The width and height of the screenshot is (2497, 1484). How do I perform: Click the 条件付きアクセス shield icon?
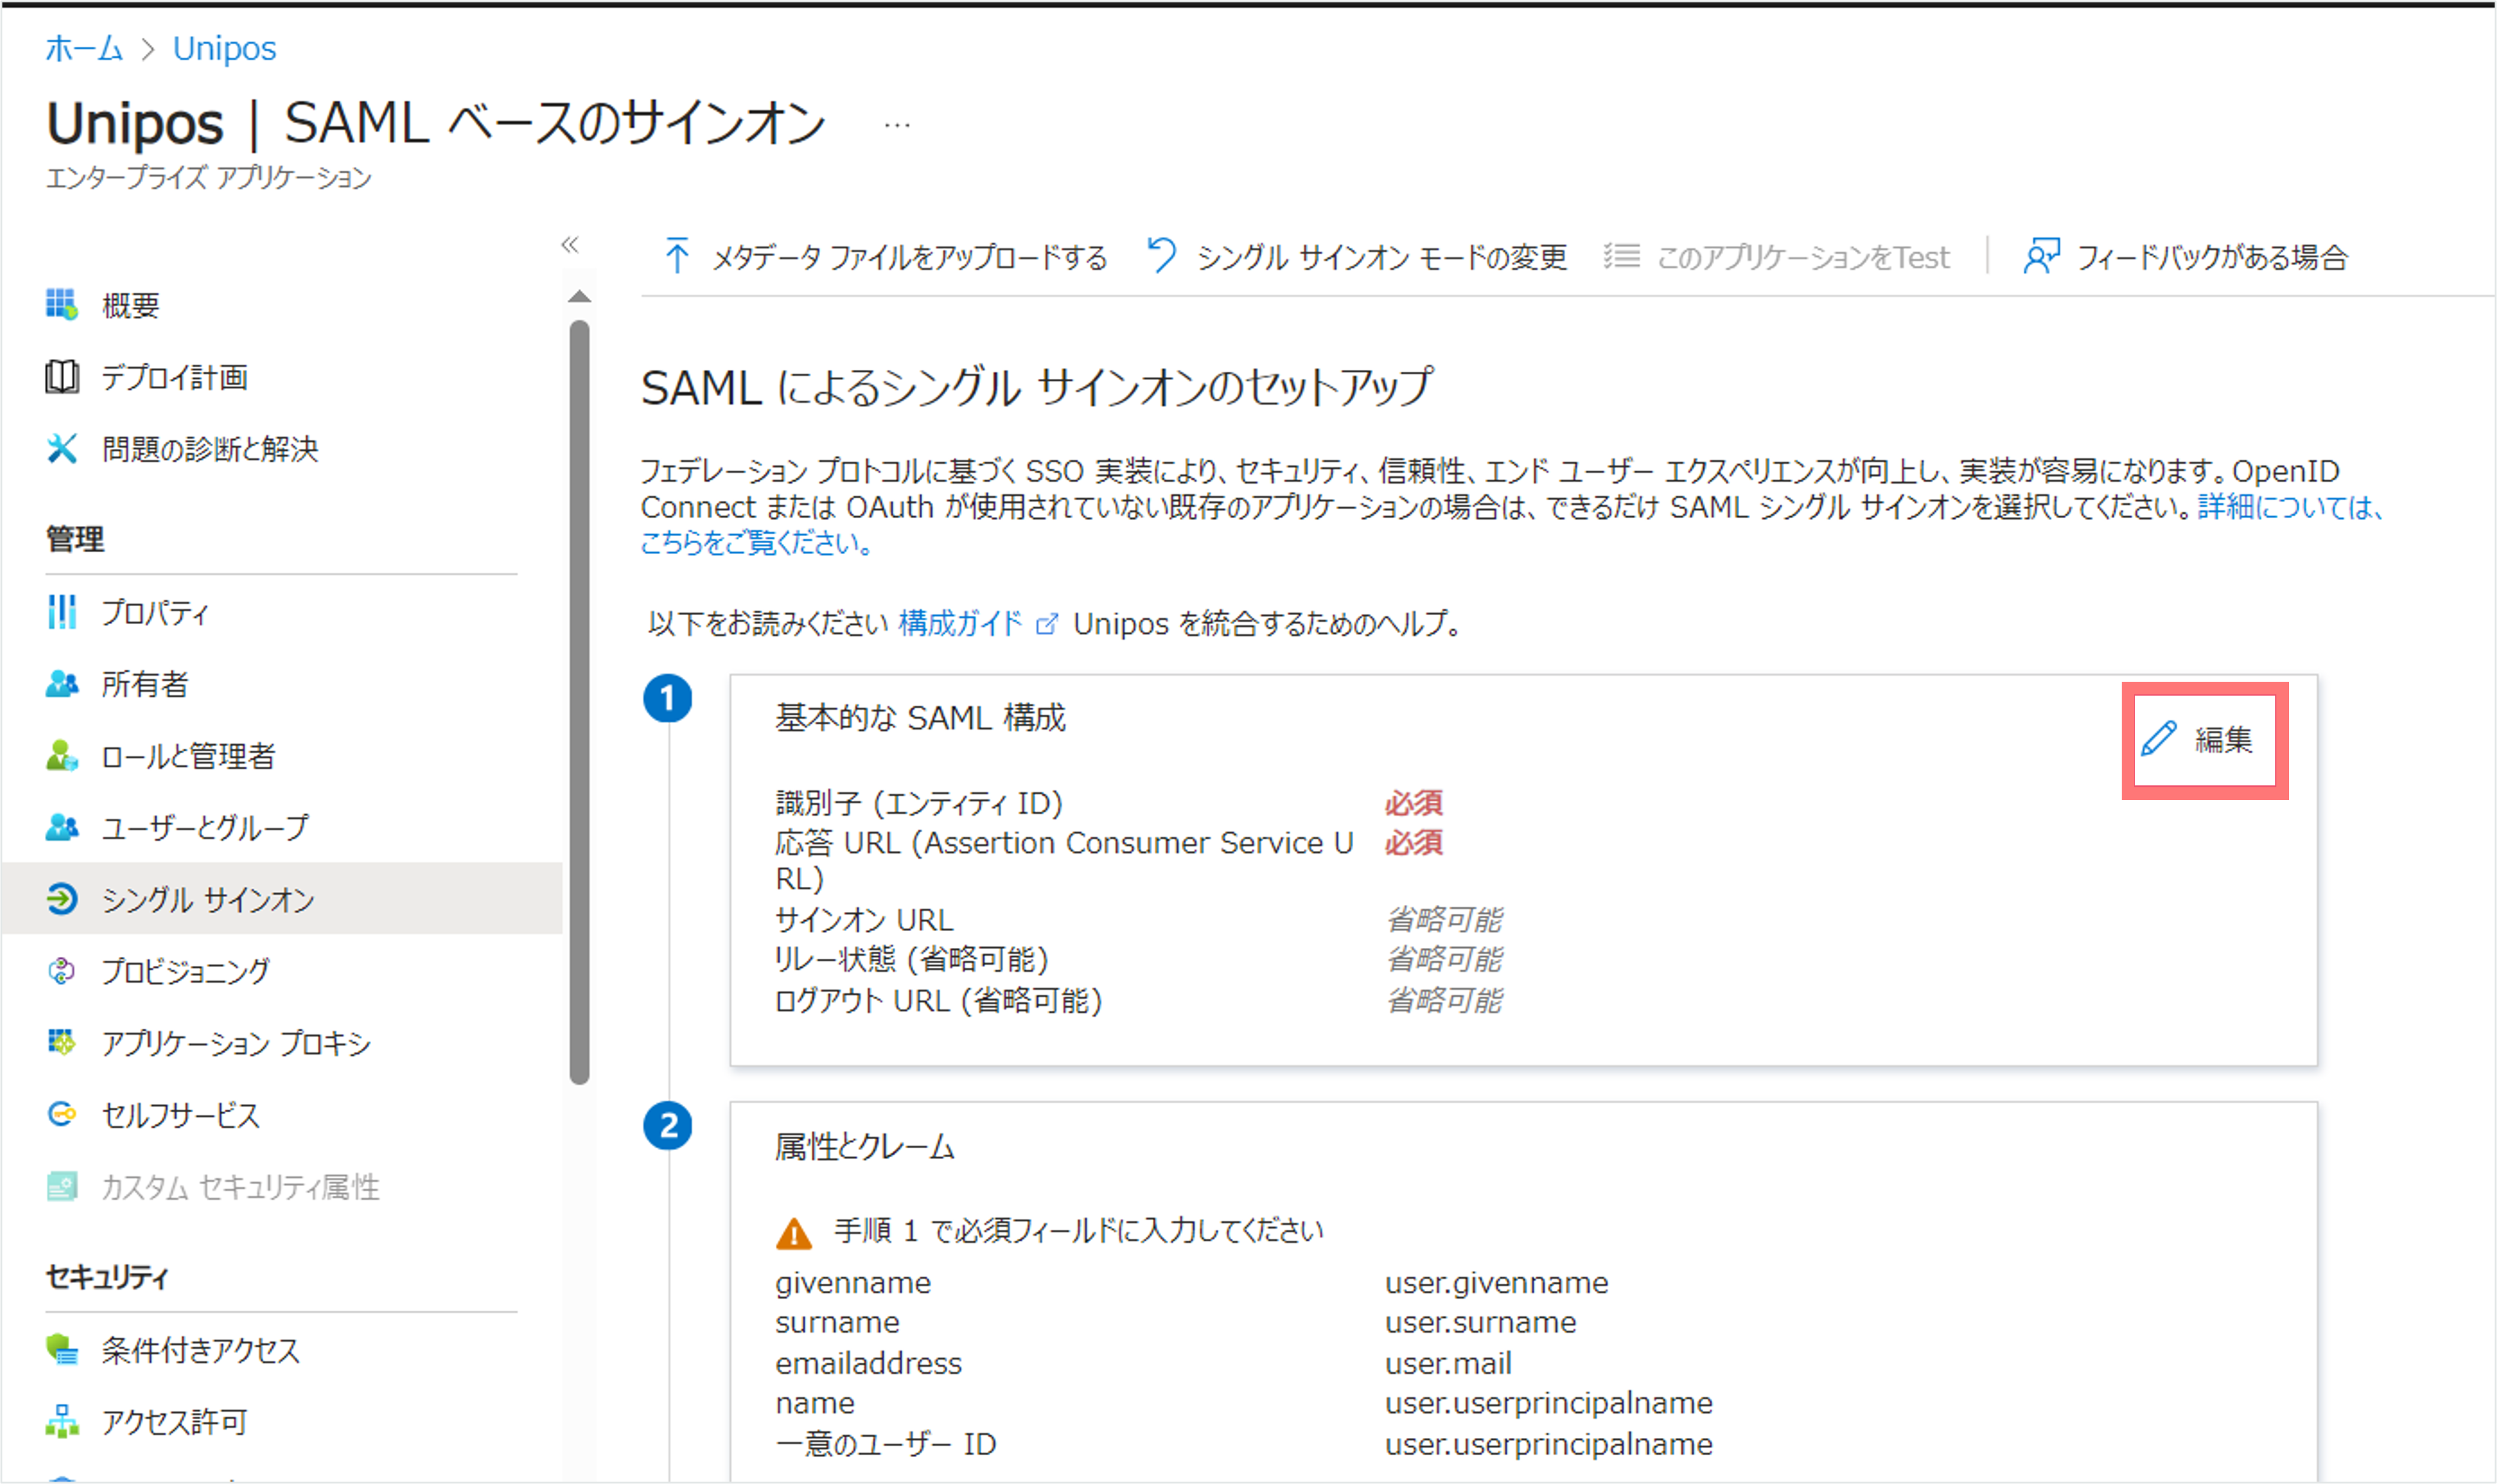62,1350
